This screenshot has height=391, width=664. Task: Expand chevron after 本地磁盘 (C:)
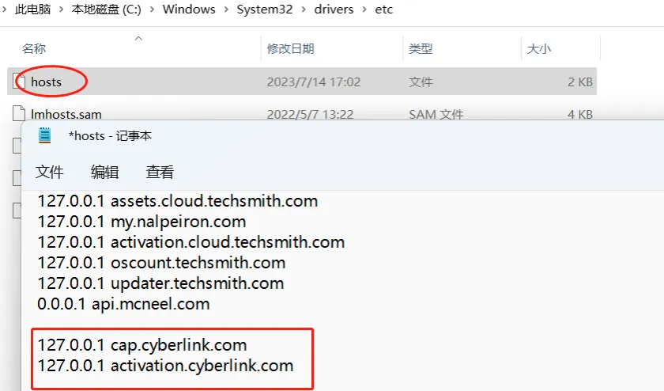click(152, 9)
